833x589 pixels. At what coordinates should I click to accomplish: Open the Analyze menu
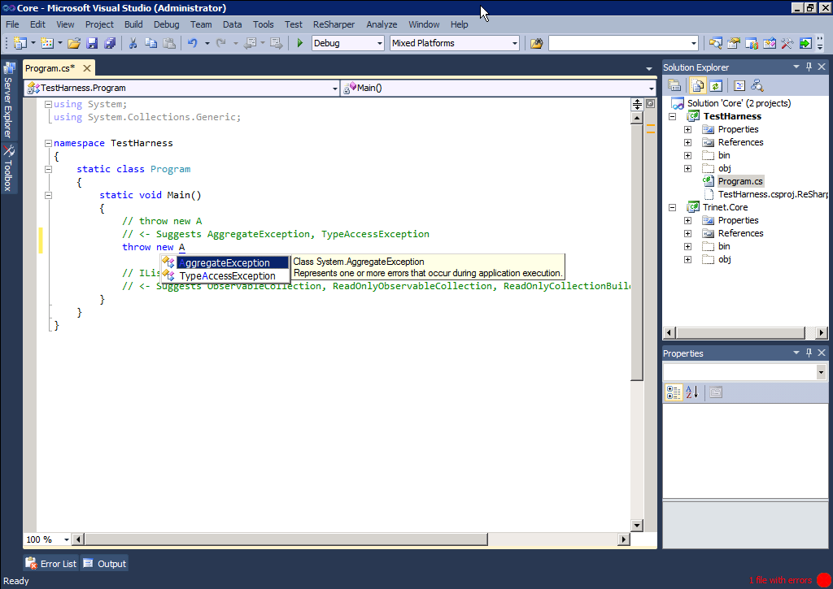click(382, 24)
